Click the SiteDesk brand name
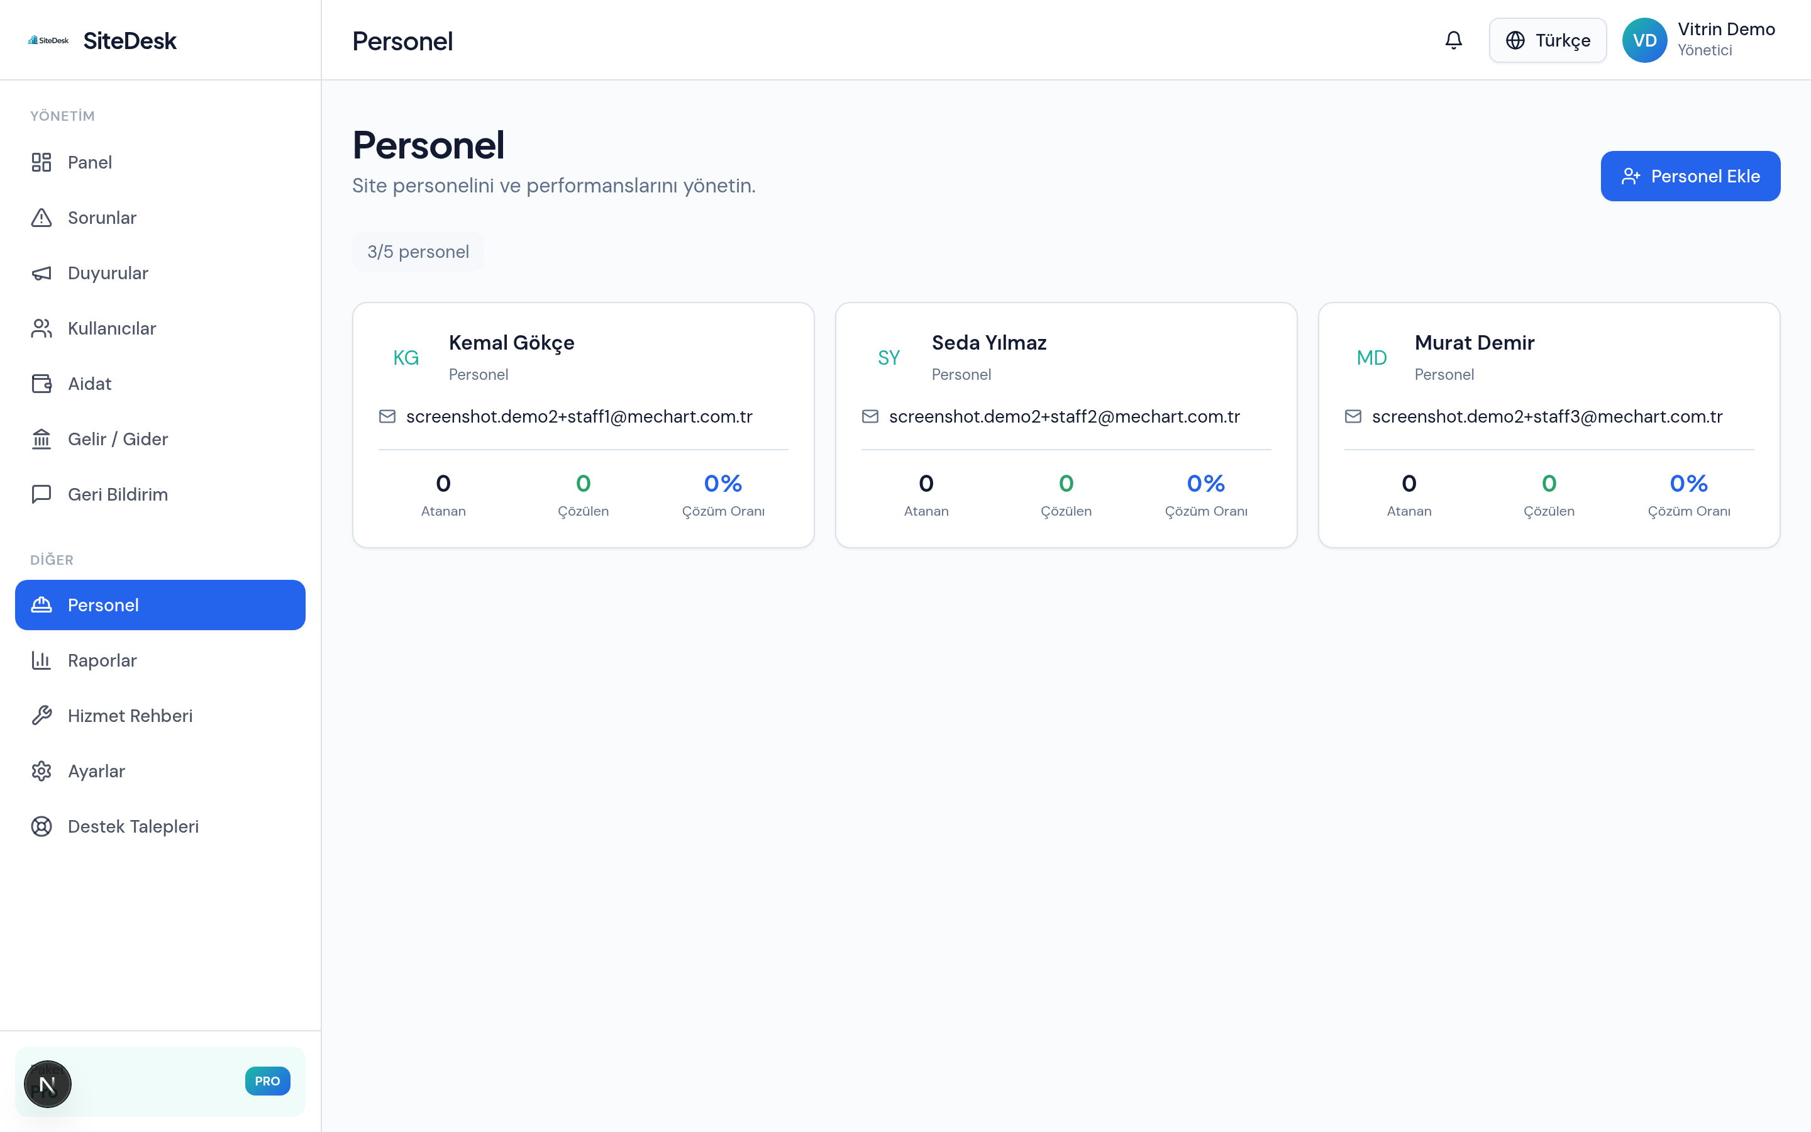 130,41
